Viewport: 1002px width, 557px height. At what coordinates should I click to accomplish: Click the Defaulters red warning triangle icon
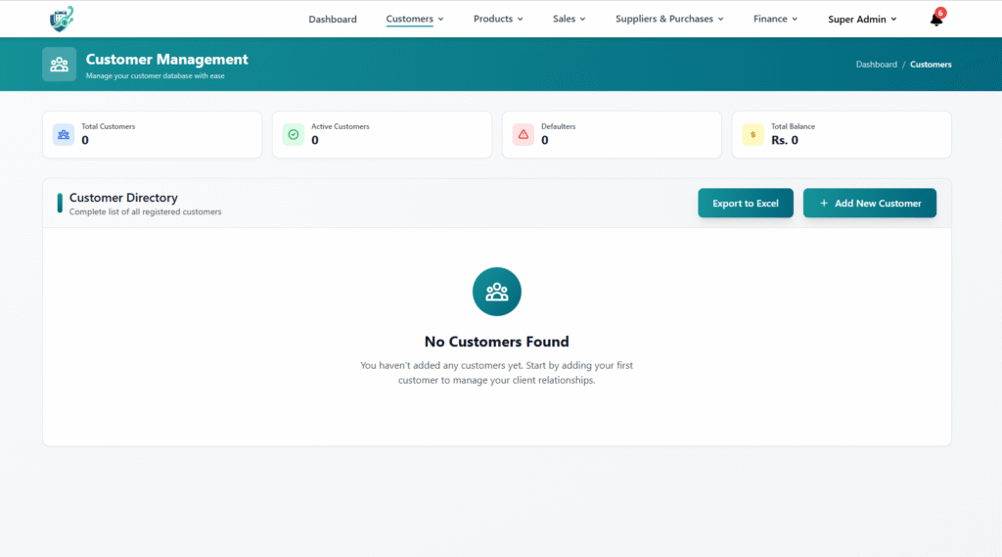524,134
